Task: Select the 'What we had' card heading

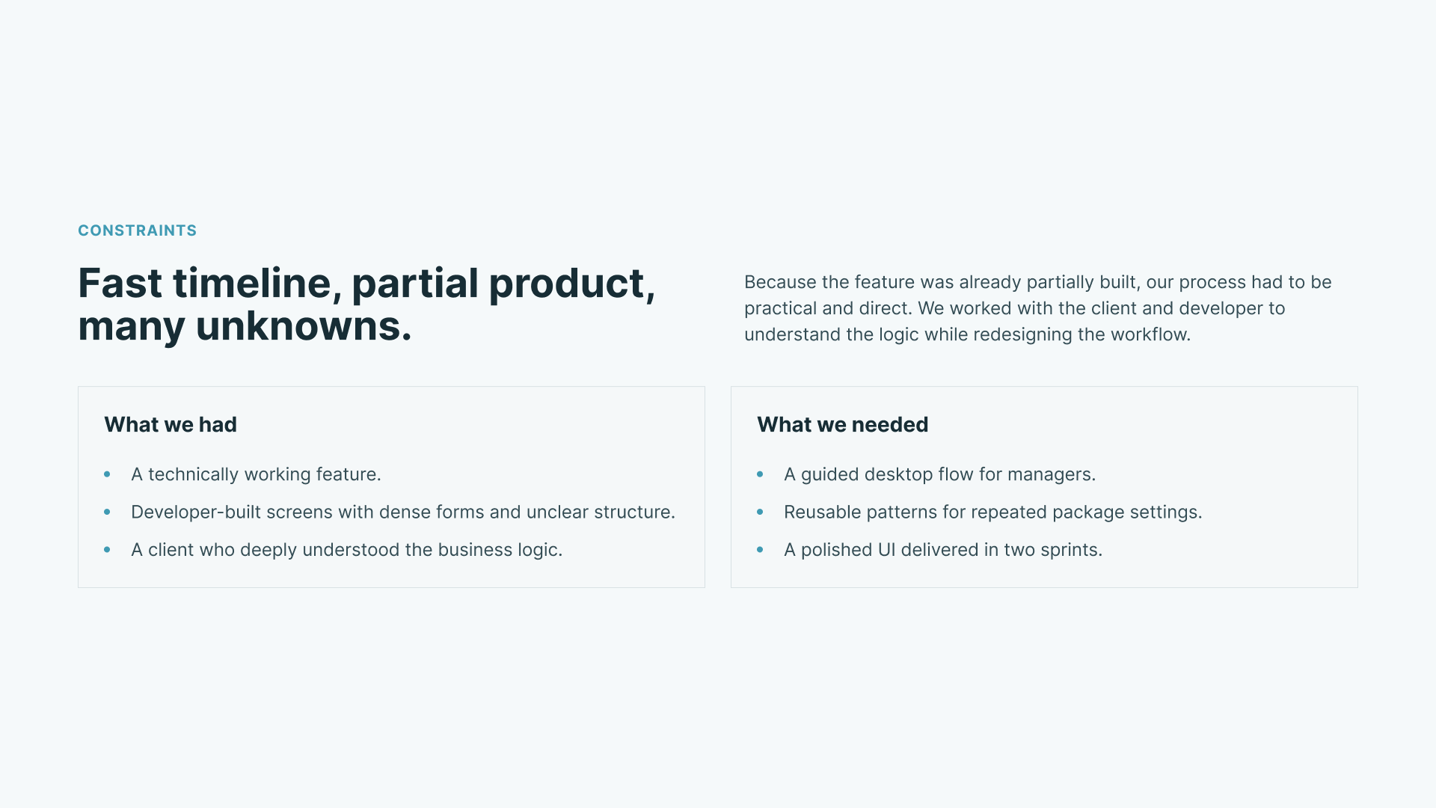Action: (171, 424)
